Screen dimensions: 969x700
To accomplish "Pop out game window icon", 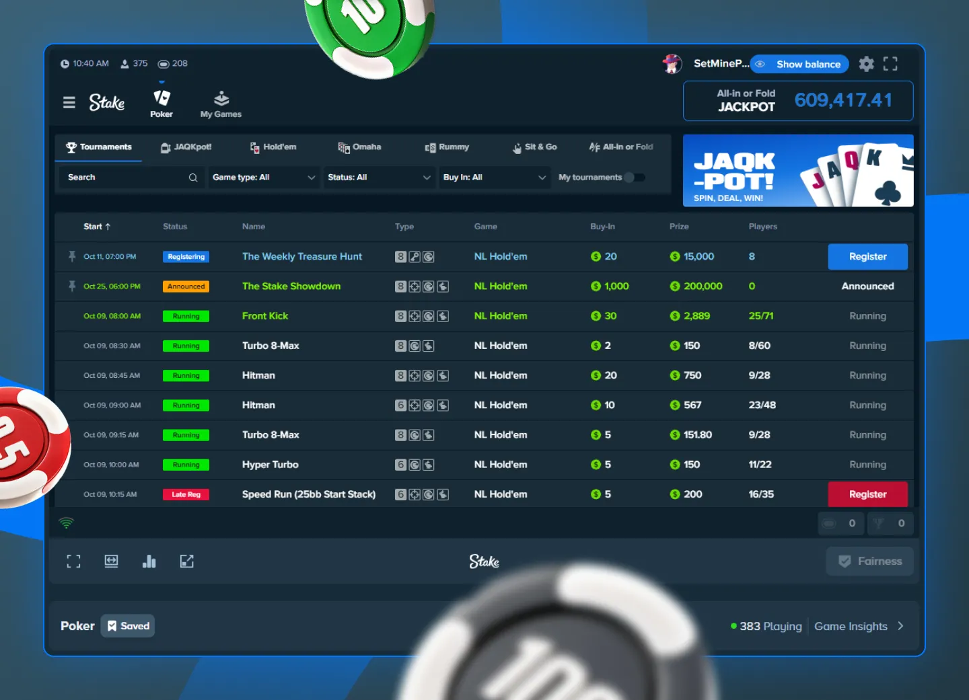I will [187, 561].
